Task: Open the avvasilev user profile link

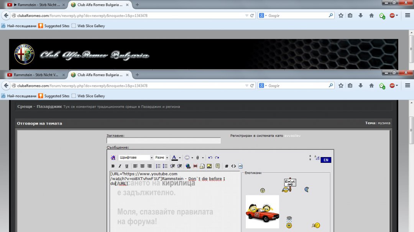Action: (x=293, y=136)
